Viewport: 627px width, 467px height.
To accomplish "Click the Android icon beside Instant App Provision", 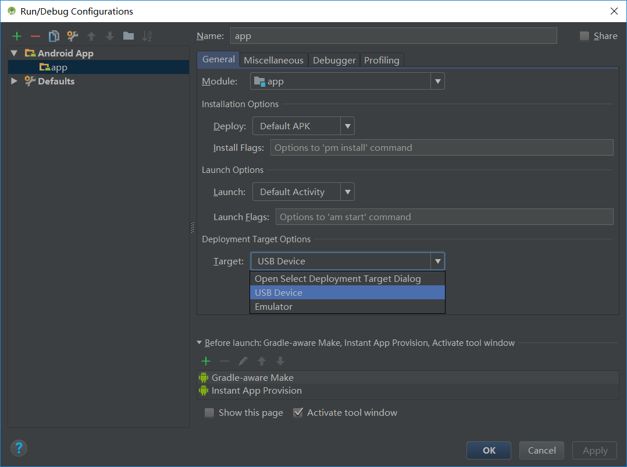I will (204, 391).
